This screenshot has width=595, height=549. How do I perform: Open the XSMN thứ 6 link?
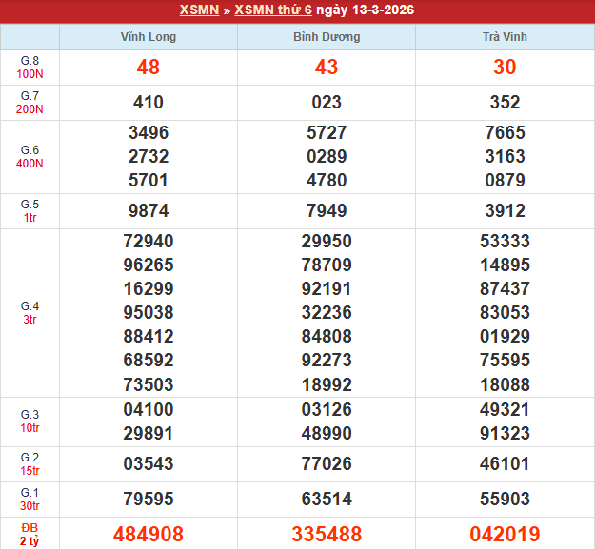pos(273,10)
